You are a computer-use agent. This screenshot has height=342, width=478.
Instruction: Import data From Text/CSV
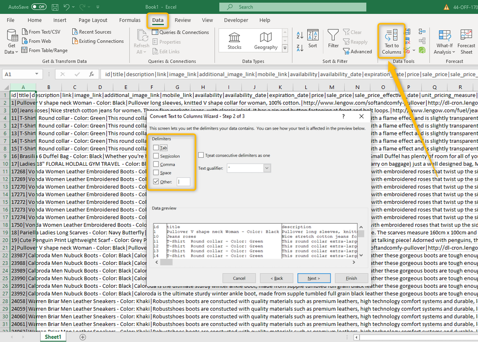pyautogui.click(x=41, y=32)
